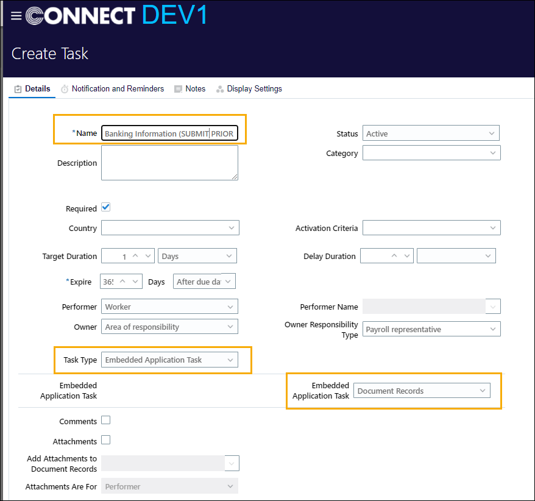535x501 pixels.
Task: Switch to the Details tab
Action: pyautogui.click(x=32, y=89)
